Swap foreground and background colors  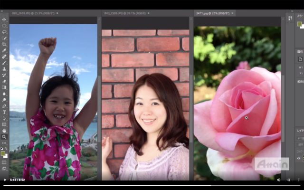point(6,149)
